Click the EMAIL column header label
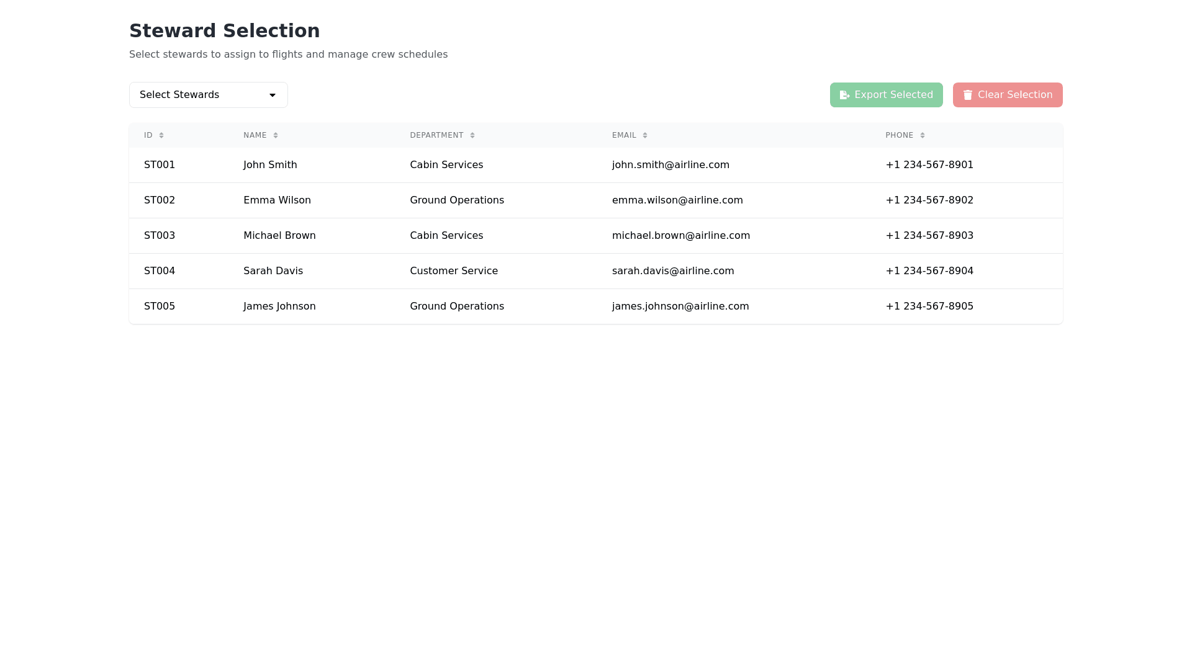 624,135
